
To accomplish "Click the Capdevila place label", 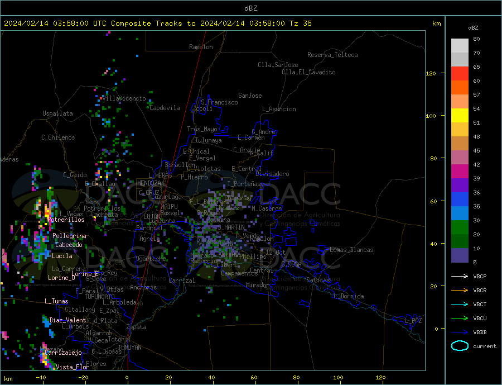I will [165, 108].
